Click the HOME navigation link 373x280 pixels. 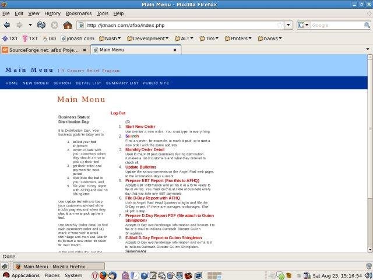(12, 83)
